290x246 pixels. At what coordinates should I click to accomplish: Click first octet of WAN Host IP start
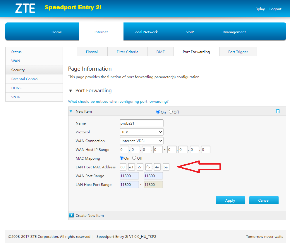[124, 149]
